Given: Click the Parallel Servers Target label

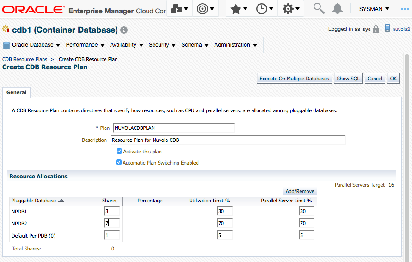Looking at the screenshot, I should pyautogui.click(x=359, y=185).
